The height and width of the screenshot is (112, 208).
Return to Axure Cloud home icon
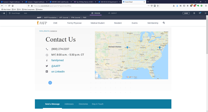click(x=4, y=13)
